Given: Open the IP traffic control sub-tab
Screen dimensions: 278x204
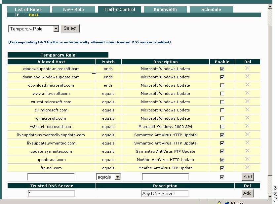Looking at the screenshot, I should point(17,15).
